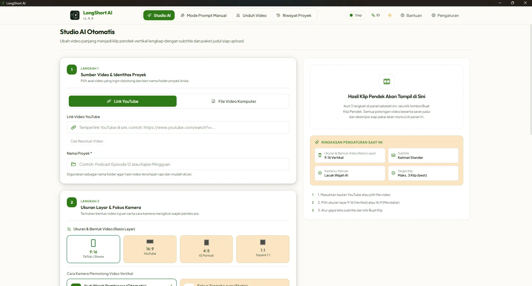The height and width of the screenshot is (286, 532).
Task: Open the Bantuan help page
Action: [411, 15]
